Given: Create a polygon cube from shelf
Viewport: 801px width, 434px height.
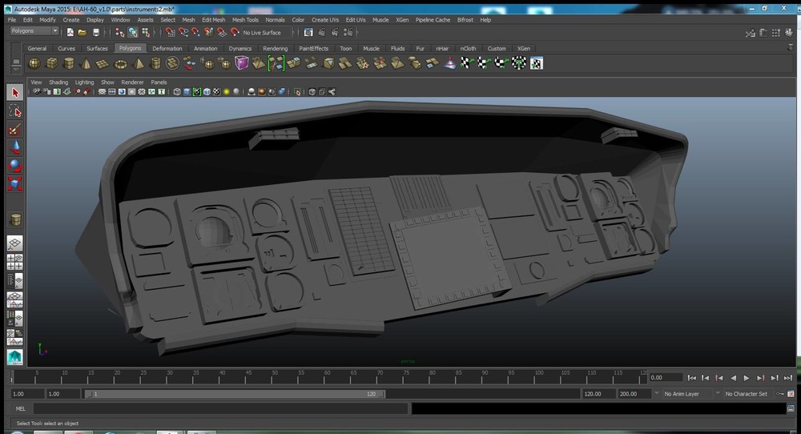Looking at the screenshot, I should [51, 63].
